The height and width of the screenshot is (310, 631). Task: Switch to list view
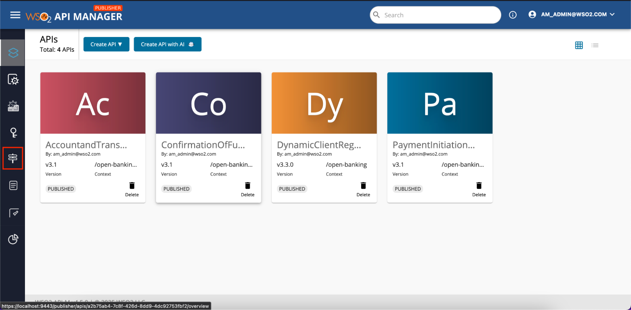point(595,45)
